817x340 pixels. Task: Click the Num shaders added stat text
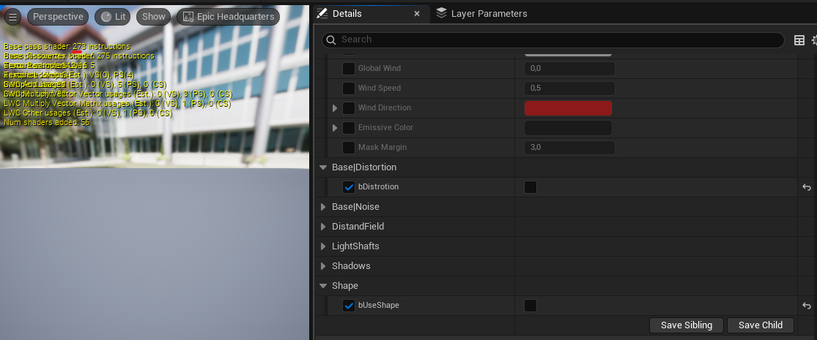pos(46,122)
